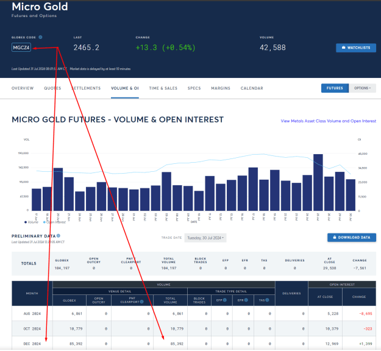Click the Micro Gold page title
This screenshot has height=351, width=381.
40,7
